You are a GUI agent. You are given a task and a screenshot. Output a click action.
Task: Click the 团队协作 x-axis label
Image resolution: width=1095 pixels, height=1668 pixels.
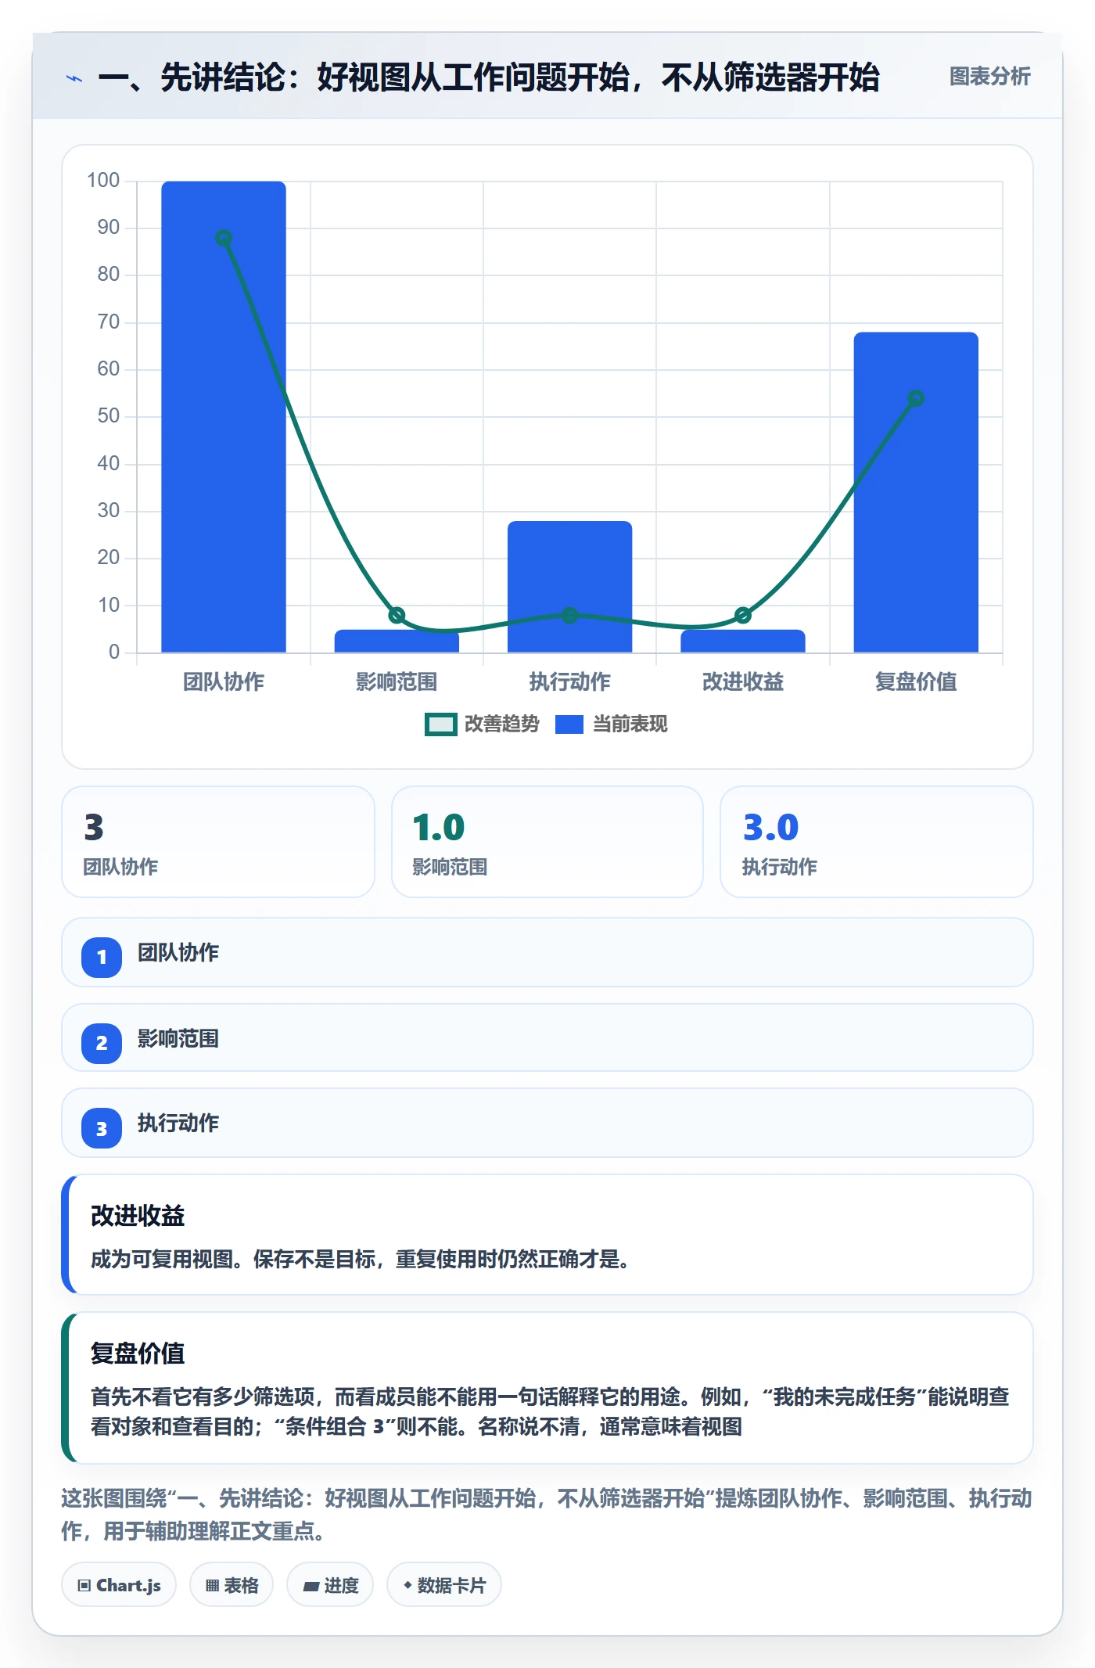pyautogui.click(x=224, y=682)
